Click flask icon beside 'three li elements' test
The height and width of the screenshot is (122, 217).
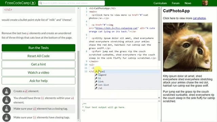click(x=6, y=100)
